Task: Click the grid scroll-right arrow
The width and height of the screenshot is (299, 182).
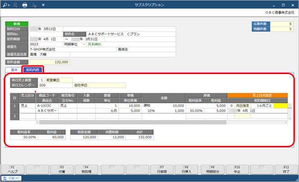Action: coord(286,122)
